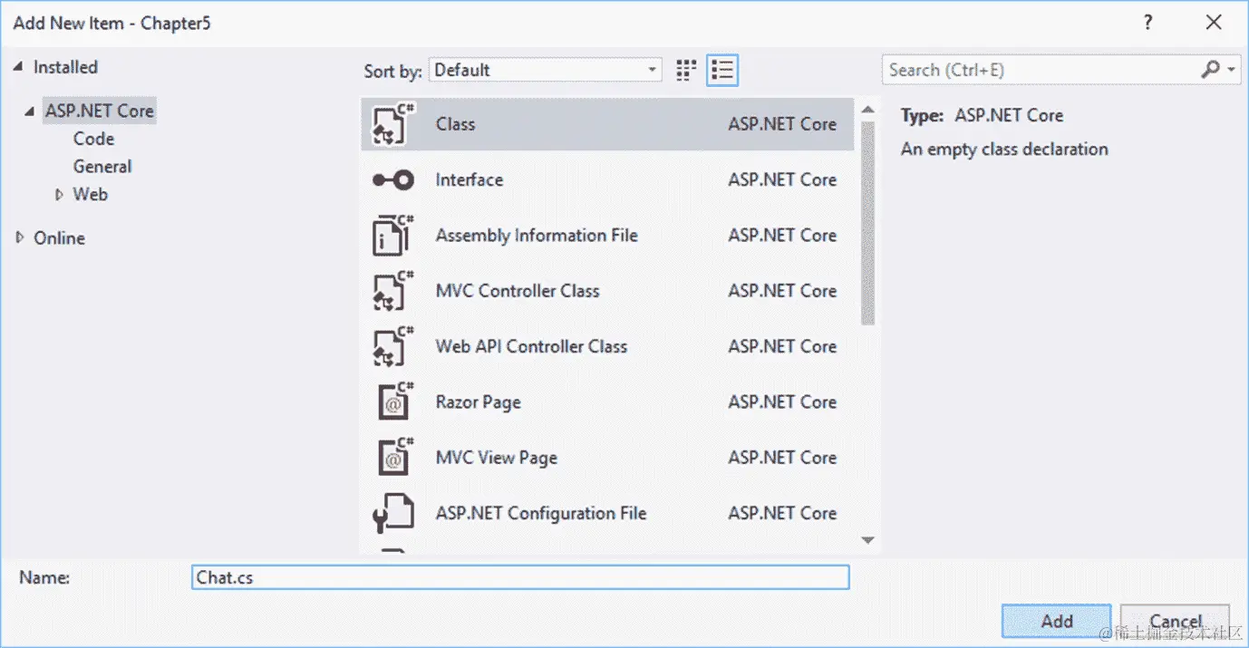Image resolution: width=1249 pixels, height=648 pixels.
Task: Click "ASP.NET Configuration File" text
Action: [x=541, y=513]
